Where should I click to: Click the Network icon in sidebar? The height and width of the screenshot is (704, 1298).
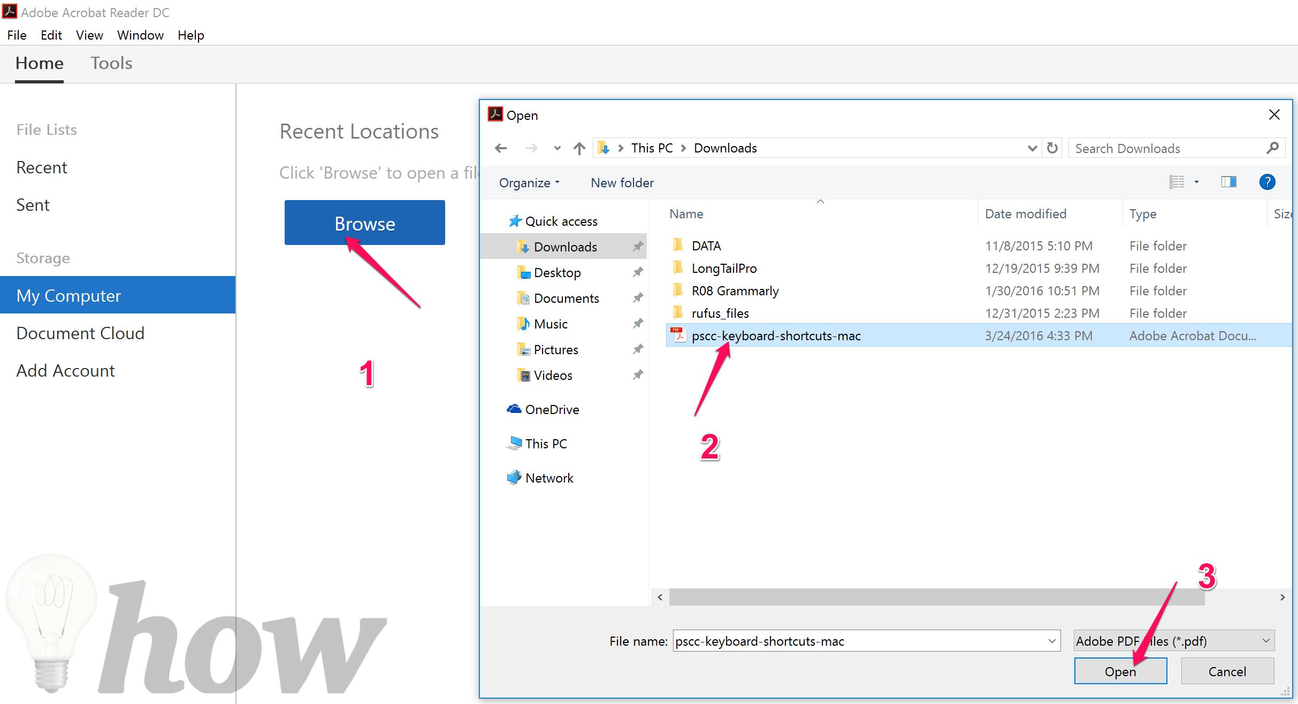514,477
